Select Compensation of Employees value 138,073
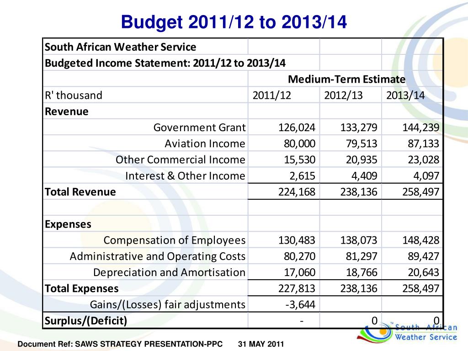468x351 pixels. (x=359, y=240)
